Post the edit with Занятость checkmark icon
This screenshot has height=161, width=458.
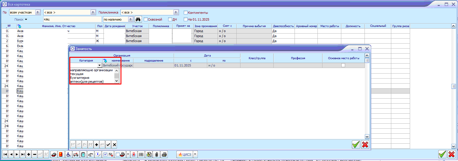point(108,145)
